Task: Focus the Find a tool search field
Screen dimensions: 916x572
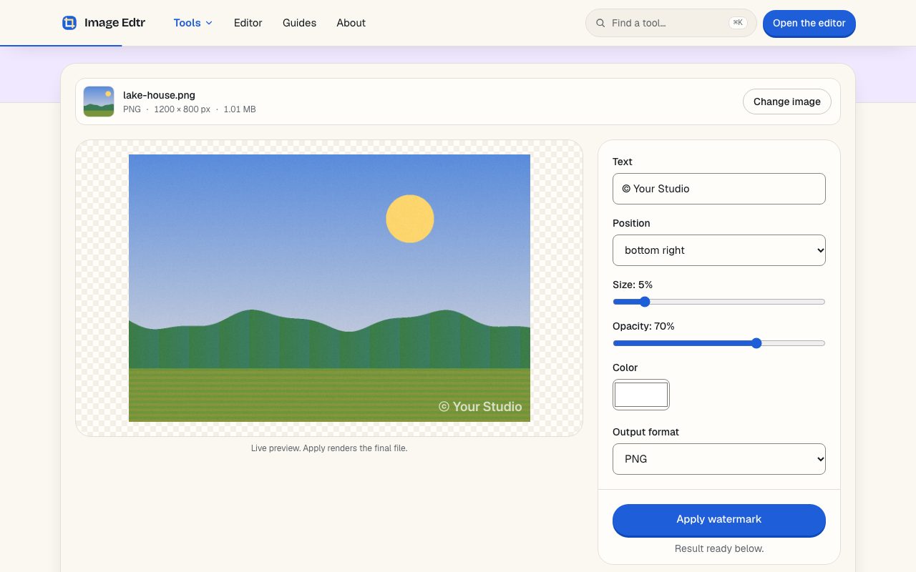Action: point(671,23)
